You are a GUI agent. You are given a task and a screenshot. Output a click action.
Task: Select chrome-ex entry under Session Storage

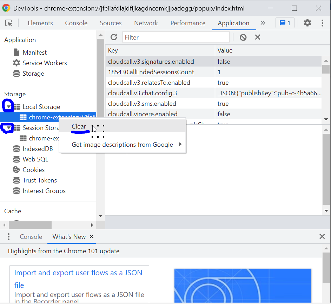tap(39, 138)
